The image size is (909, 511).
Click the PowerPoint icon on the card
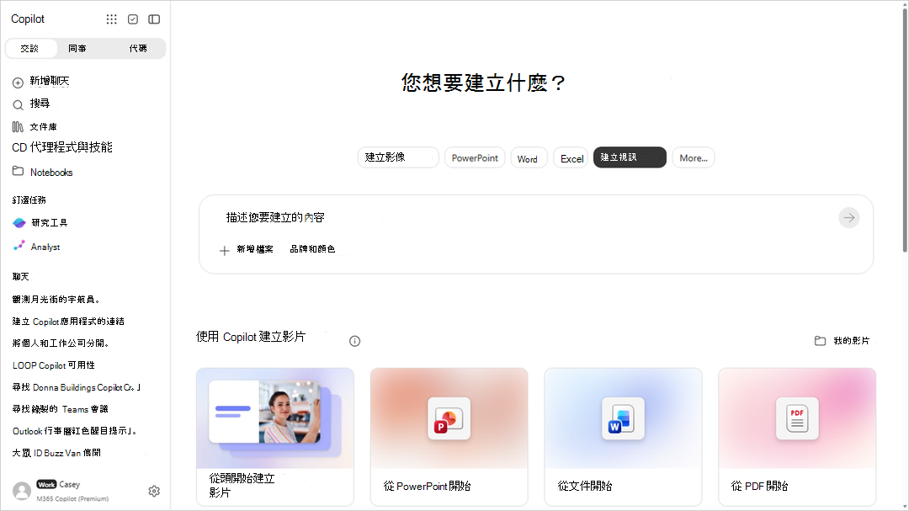click(x=449, y=418)
